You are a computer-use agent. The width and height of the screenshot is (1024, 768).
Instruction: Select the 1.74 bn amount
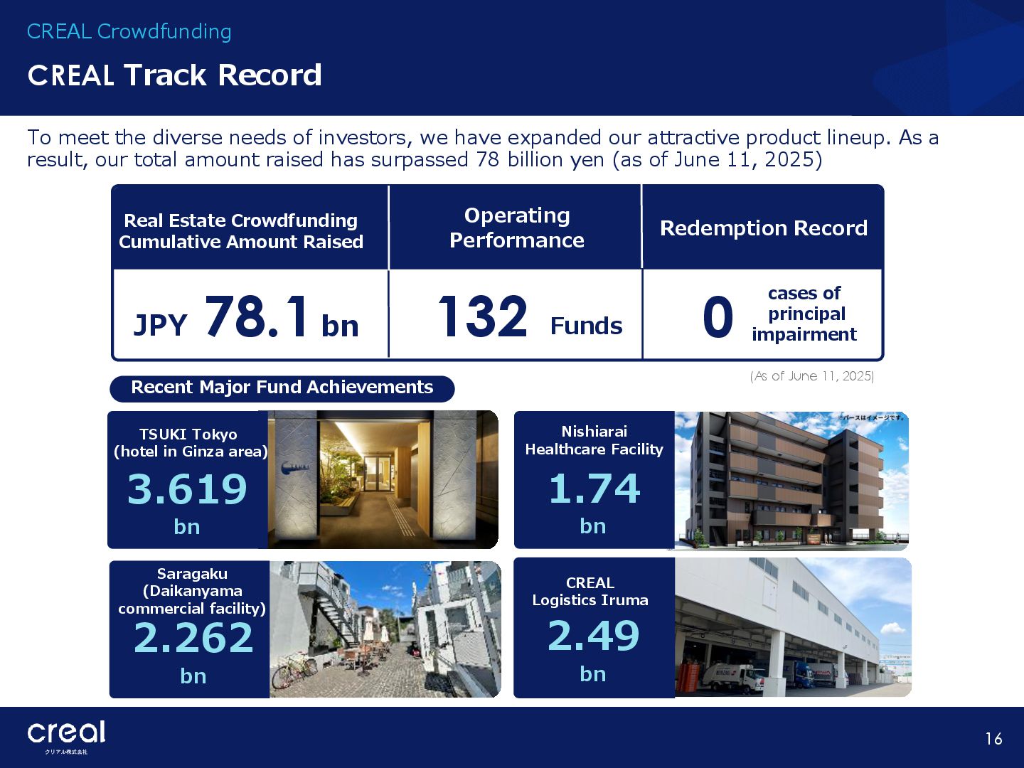click(x=594, y=505)
